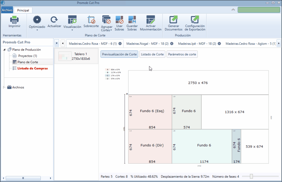The height and width of the screenshot is (182, 282).
Task: Select Plano de Corte tree item
Action: click(x=28, y=62)
